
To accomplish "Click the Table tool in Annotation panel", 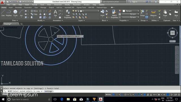I will pyautogui.click(x=60, y=17).
